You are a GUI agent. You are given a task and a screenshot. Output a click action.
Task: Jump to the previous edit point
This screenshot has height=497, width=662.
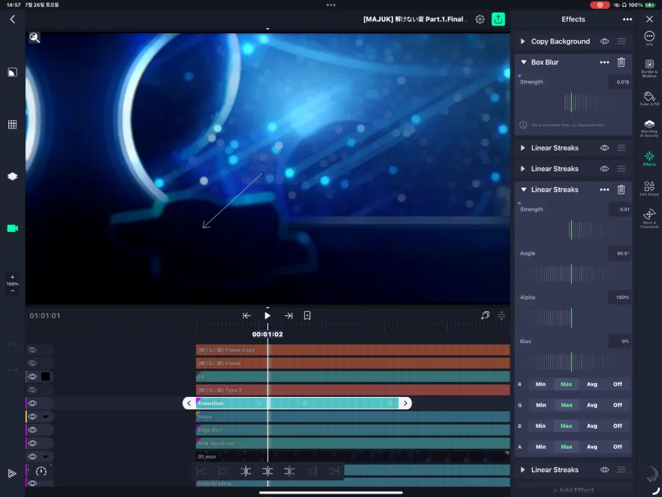click(247, 315)
